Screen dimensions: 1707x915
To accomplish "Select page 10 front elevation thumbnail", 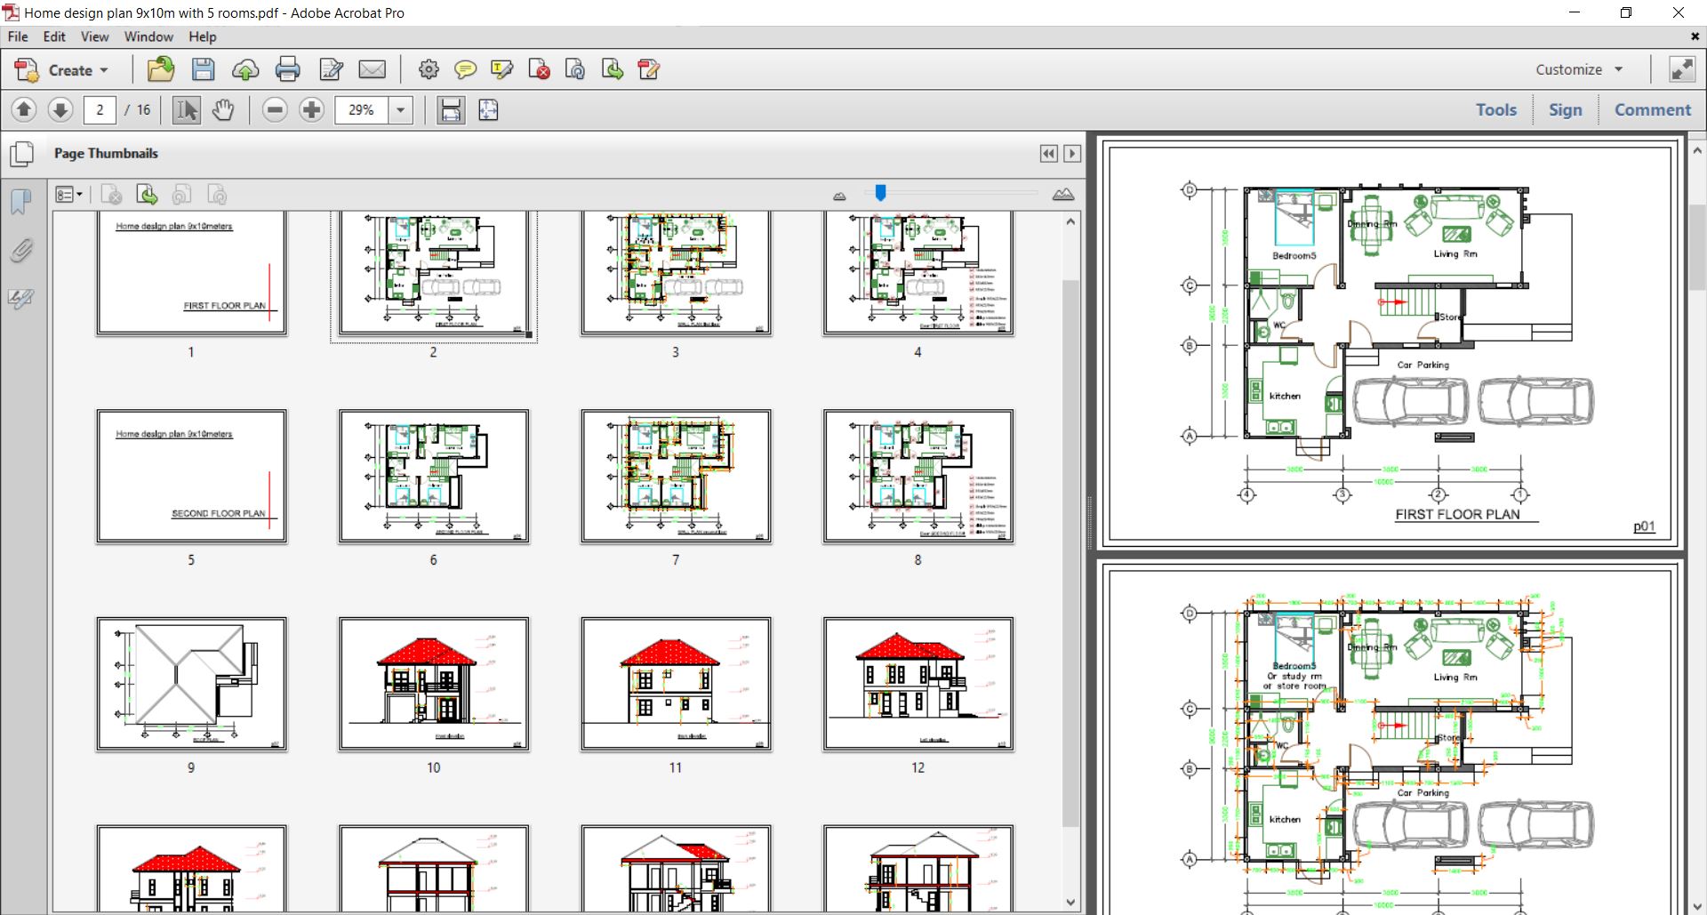I will pos(434,684).
